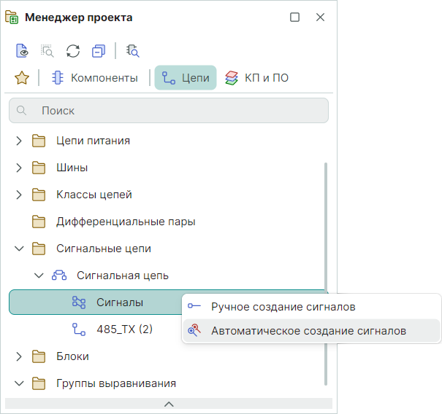Screen dimensions: 442x414
Task: Click the refresh arrows icon in toolbar
Action: 73,51
